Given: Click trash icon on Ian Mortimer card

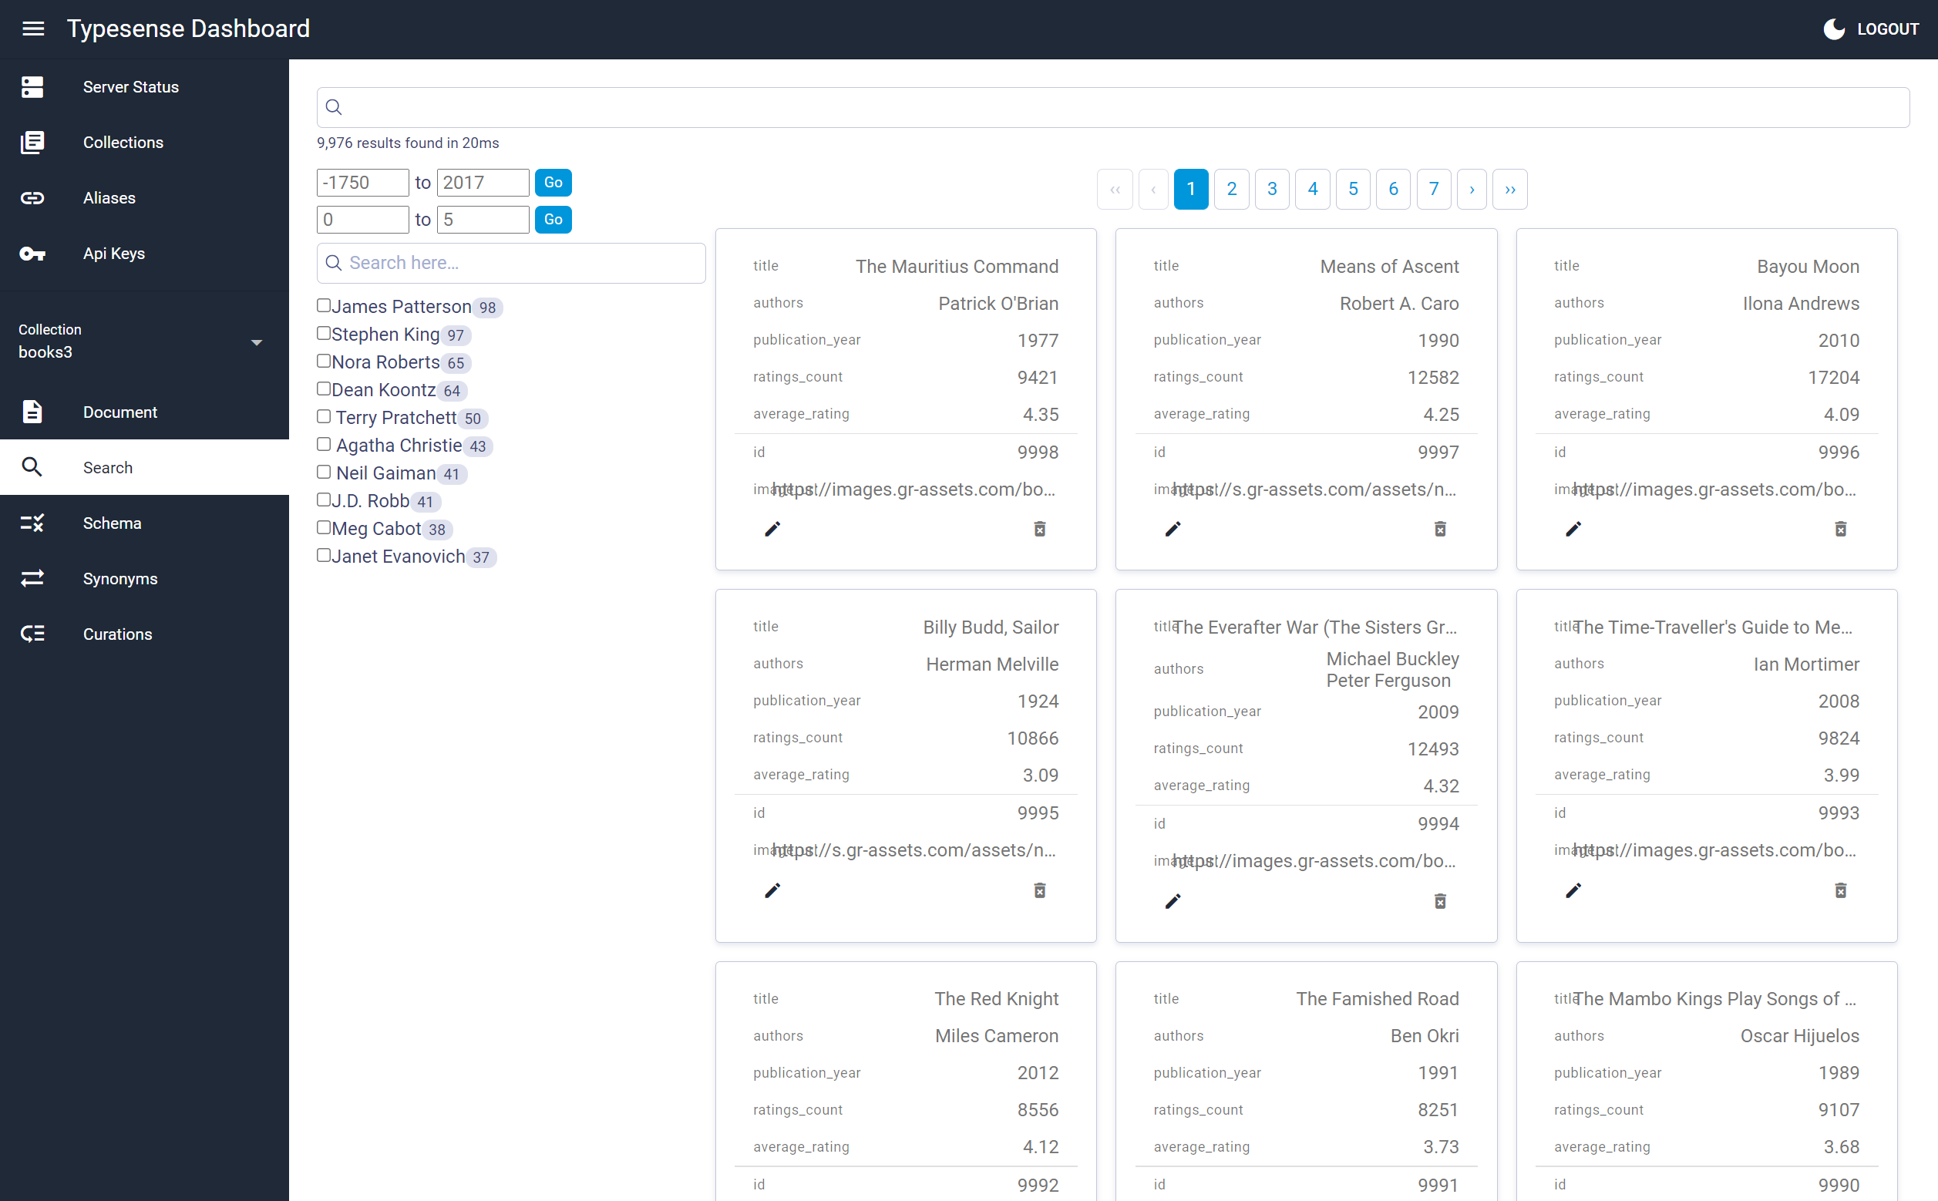Looking at the screenshot, I should tap(1839, 890).
